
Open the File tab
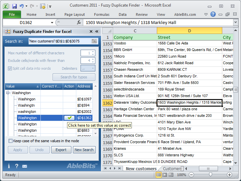[12, 14]
